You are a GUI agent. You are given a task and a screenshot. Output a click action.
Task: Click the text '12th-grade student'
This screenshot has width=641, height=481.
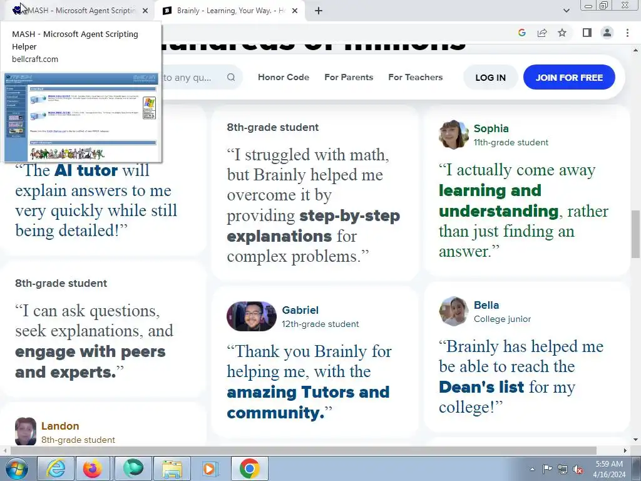[x=320, y=324]
